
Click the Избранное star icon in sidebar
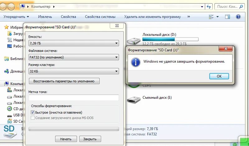pyautogui.click(x=6, y=27)
